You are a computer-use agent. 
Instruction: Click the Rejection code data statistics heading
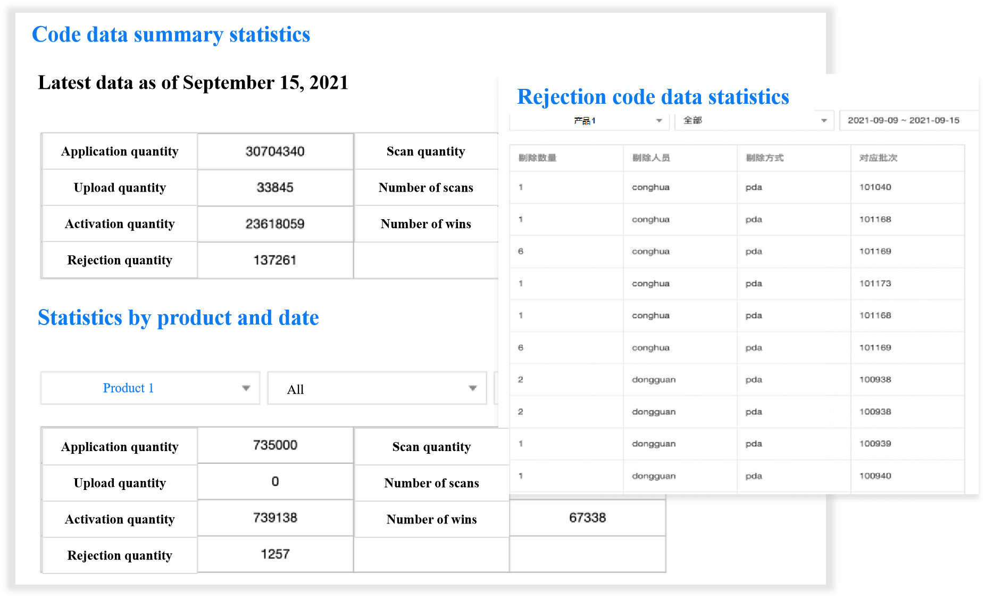[x=653, y=97]
